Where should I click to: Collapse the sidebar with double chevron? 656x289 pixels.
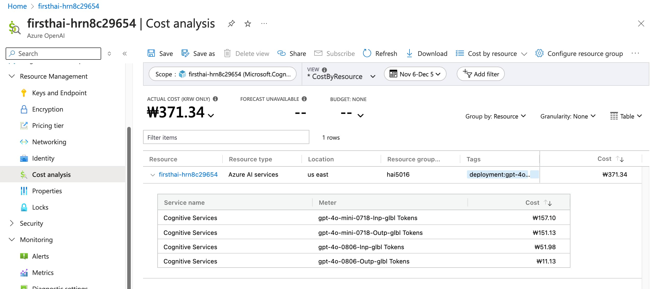point(125,53)
